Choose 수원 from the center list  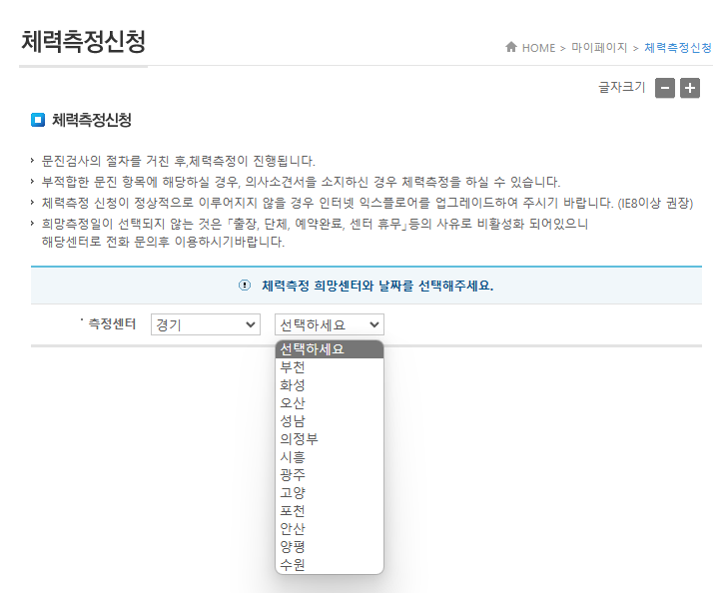330,565
